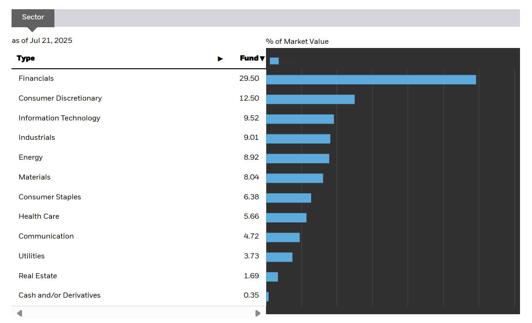Select the Energy sector row
This screenshot has width=532, height=323.
point(31,157)
